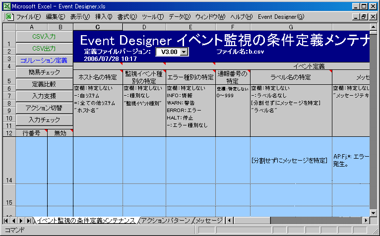Open the ツール(T) menu

coord(153,17)
